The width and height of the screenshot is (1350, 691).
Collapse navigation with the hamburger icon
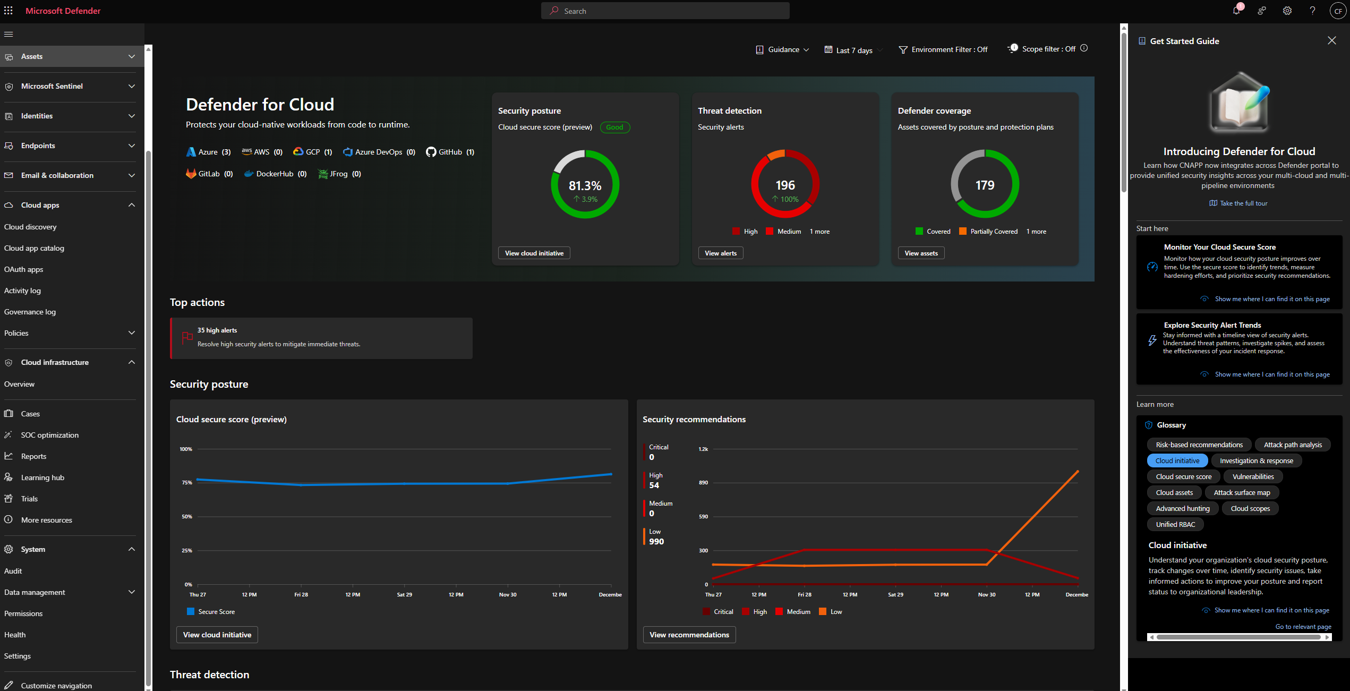click(x=8, y=35)
